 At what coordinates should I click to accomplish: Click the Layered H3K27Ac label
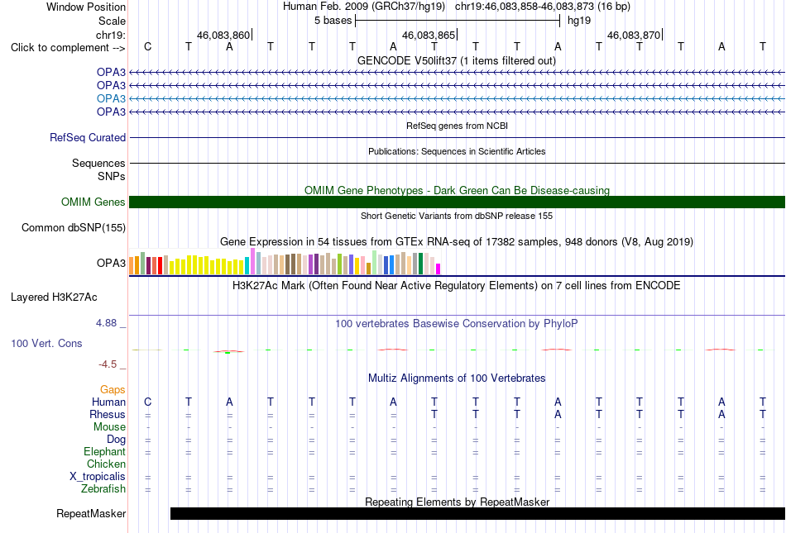click(x=54, y=297)
